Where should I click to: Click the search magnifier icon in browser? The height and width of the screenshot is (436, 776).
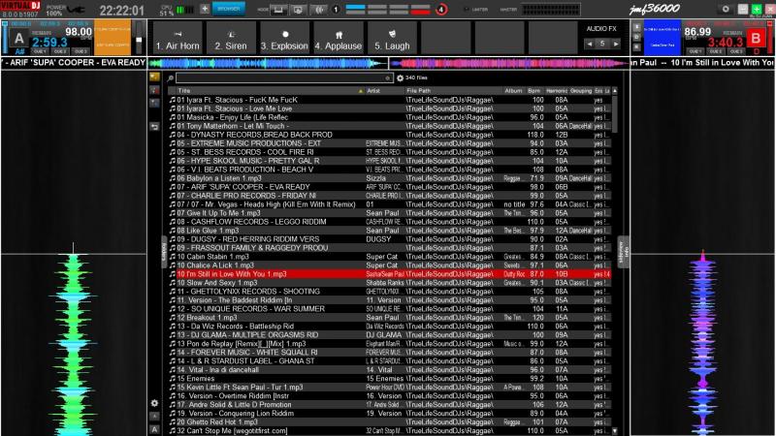(x=171, y=77)
